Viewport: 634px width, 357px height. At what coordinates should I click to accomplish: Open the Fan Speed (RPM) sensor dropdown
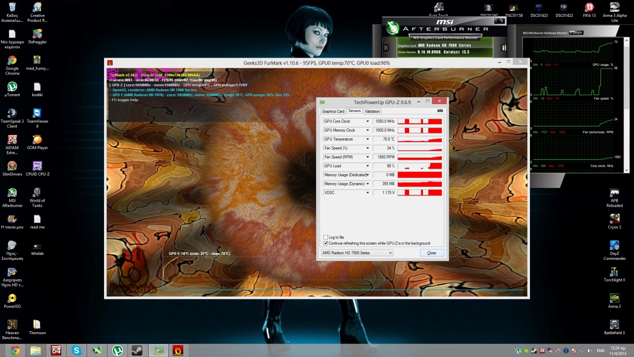368,157
